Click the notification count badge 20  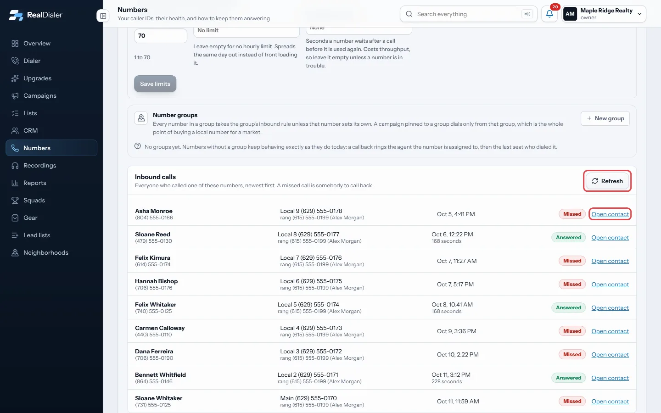pos(555,7)
